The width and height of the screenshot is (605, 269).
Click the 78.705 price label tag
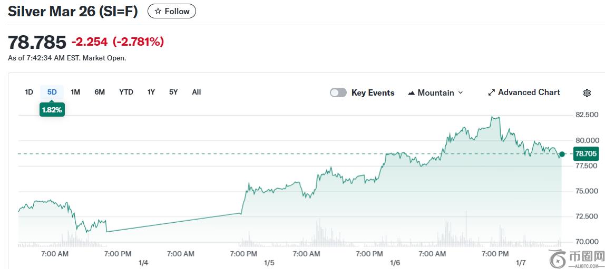pos(586,154)
